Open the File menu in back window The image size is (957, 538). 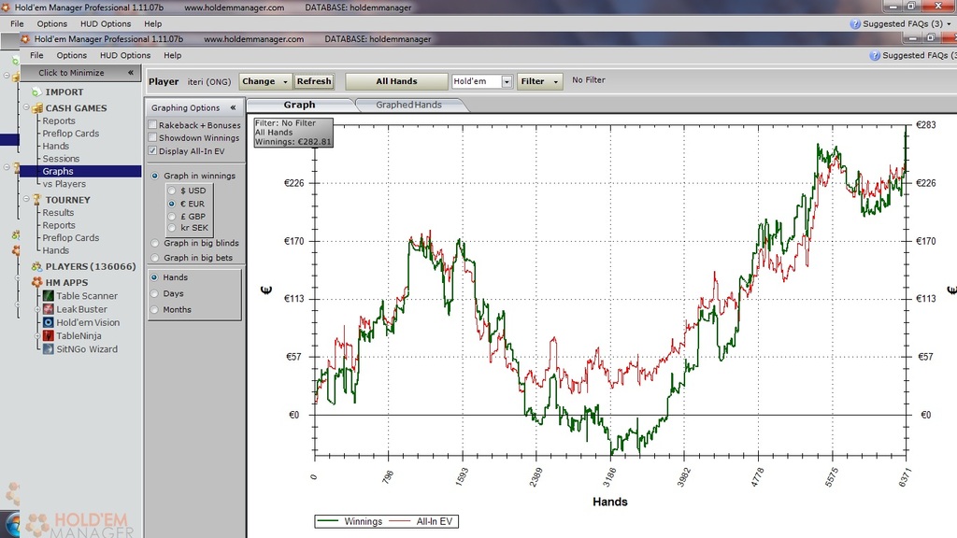17,23
